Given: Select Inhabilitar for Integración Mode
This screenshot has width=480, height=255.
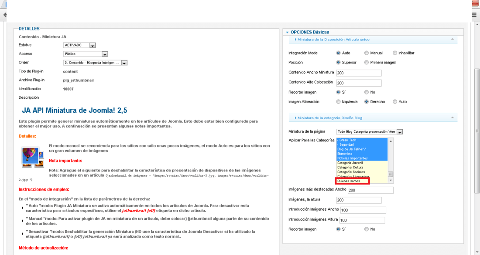Looking at the screenshot, I should 395,53.
